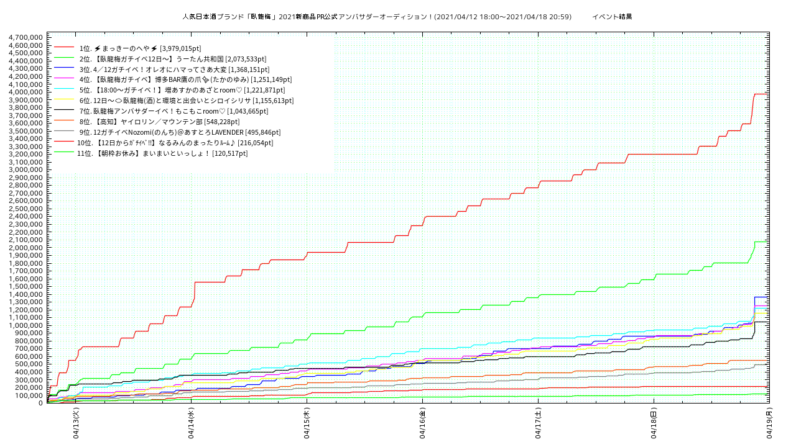Click the x-axis date label 04/17(土)
The width and height of the screenshot is (796, 447).
point(538,423)
